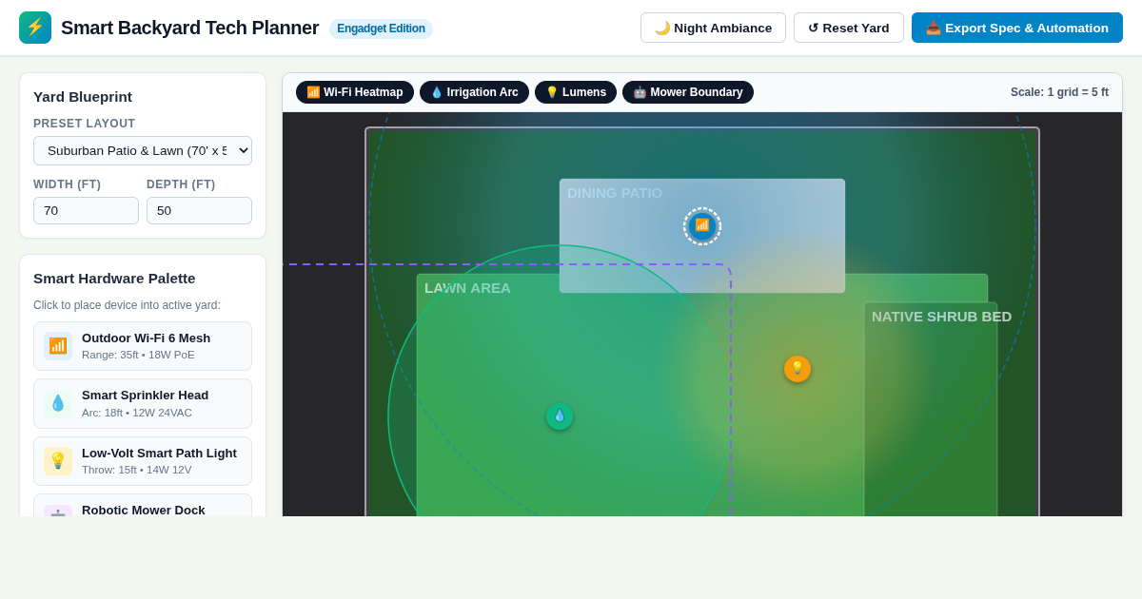Click the Low-Volt Smart Path Light bulb icon
This screenshot has width=1142, height=599.
click(x=58, y=461)
